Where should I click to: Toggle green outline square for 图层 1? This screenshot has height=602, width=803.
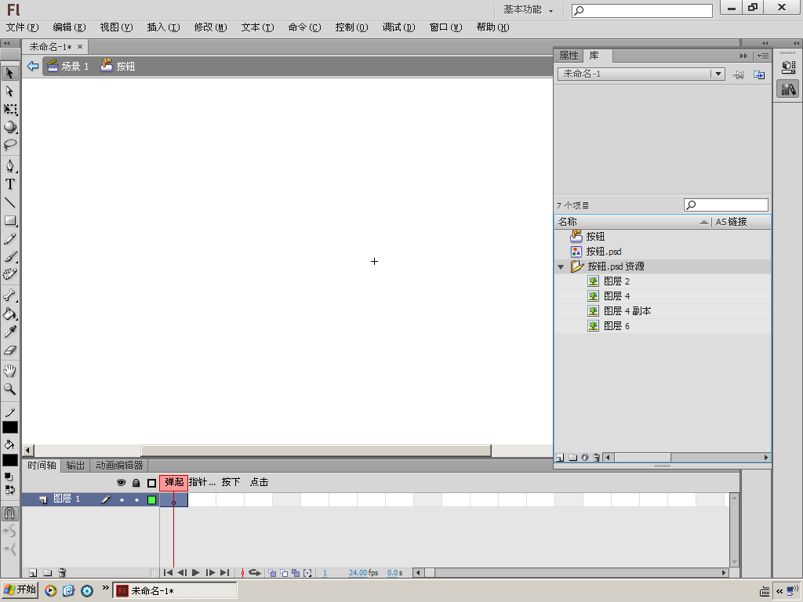coord(151,499)
